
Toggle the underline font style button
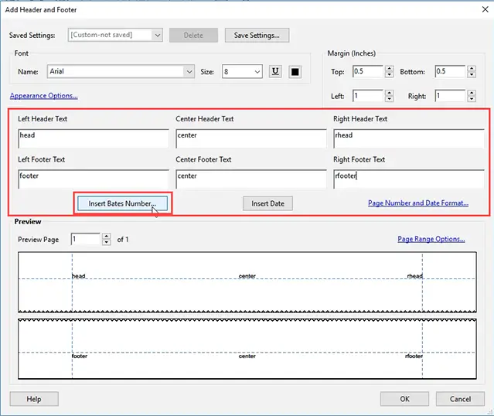[x=275, y=72]
